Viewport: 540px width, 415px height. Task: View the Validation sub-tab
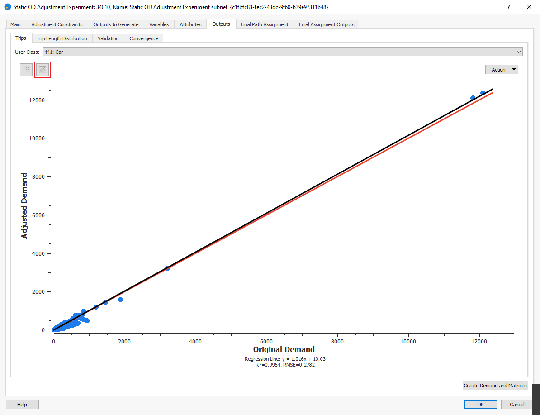(108, 38)
